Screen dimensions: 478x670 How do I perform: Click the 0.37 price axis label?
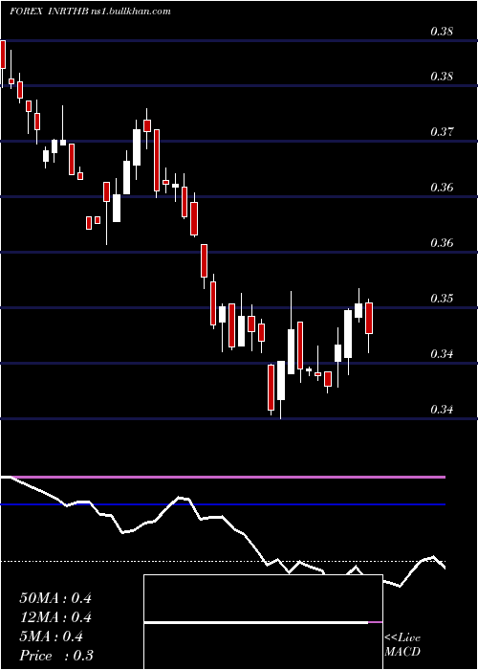click(442, 131)
